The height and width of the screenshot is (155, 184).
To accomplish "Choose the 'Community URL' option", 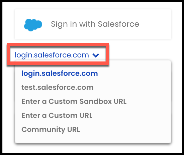I will point(51,130).
